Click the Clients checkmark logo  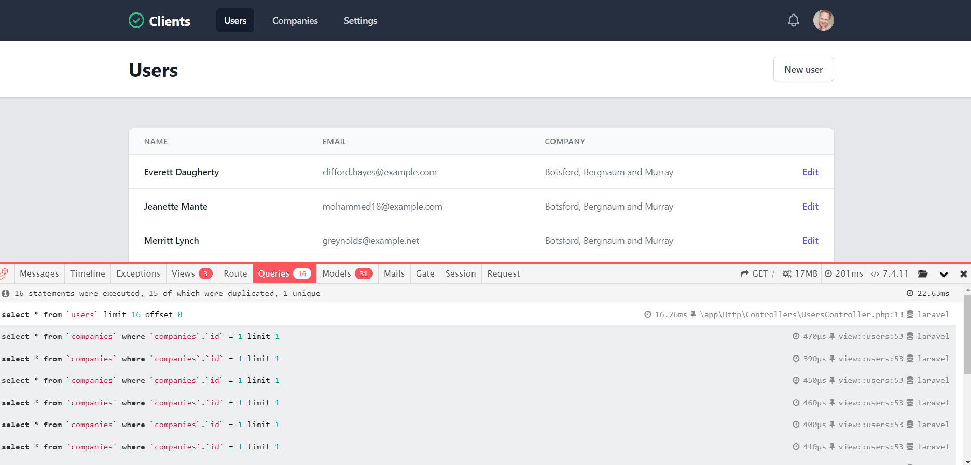pyautogui.click(x=136, y=20)
